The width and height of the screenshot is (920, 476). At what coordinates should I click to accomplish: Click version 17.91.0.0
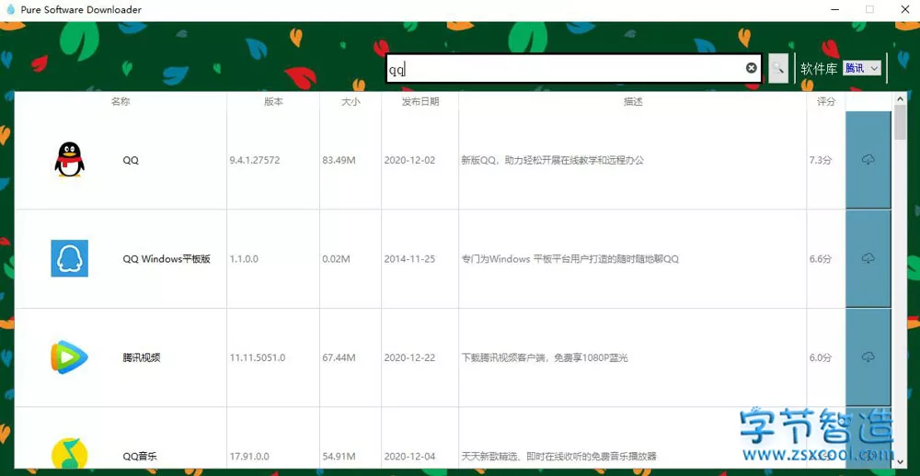click(249, 456)
